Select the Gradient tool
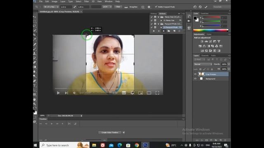Viewport: 264px width, 148px height. click(x=35, y=67)
